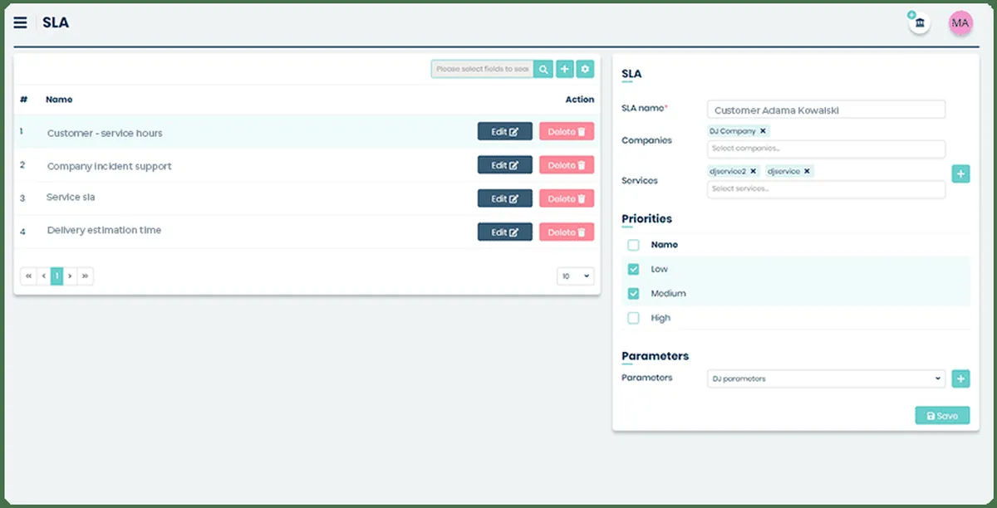This screenshot has height=508, width=997.
Task: Click the High priority label
Action: pos(661,318)
